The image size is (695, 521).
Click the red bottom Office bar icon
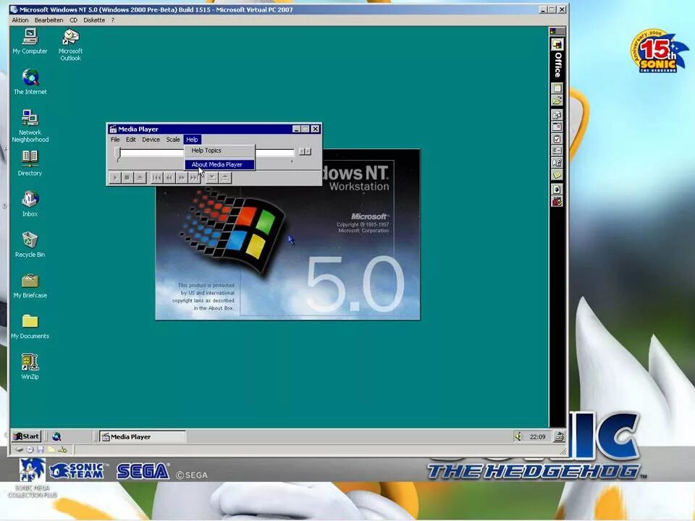[x=557, y=202]
